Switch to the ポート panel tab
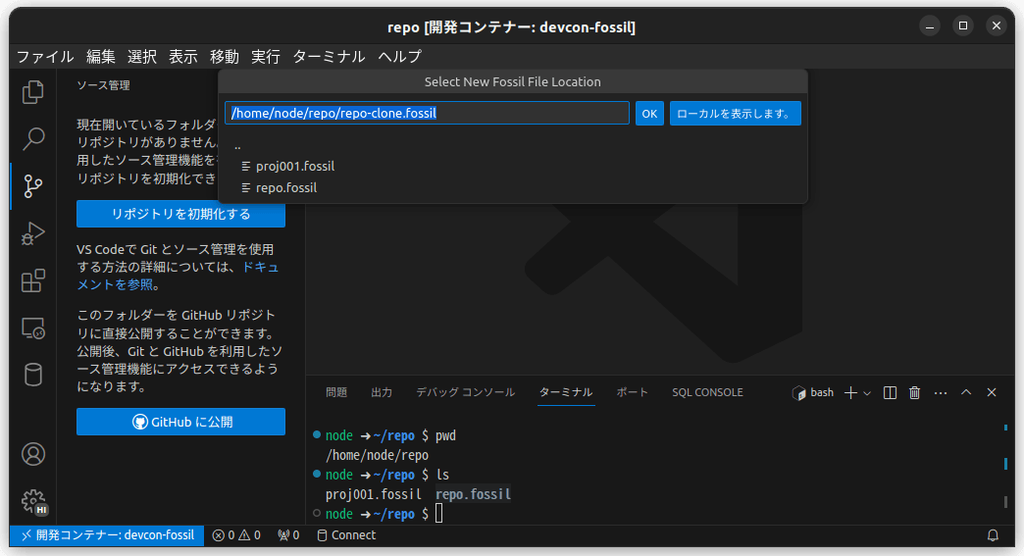The width and height of the screenshot is (1024, 556). [x=633, y=392]
